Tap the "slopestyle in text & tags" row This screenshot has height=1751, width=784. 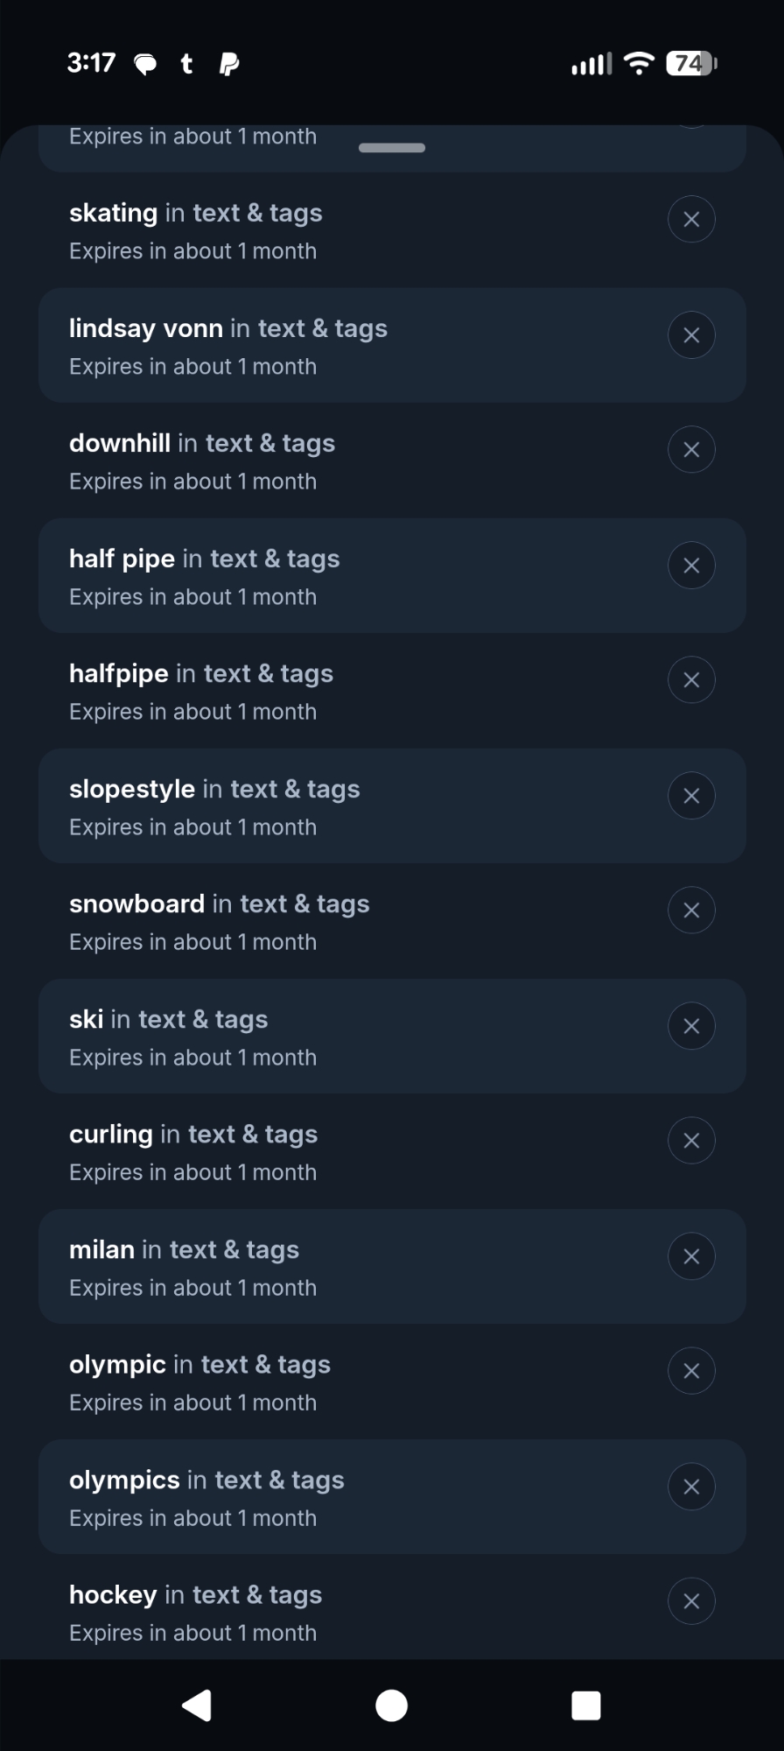click(x=350, y=806)
